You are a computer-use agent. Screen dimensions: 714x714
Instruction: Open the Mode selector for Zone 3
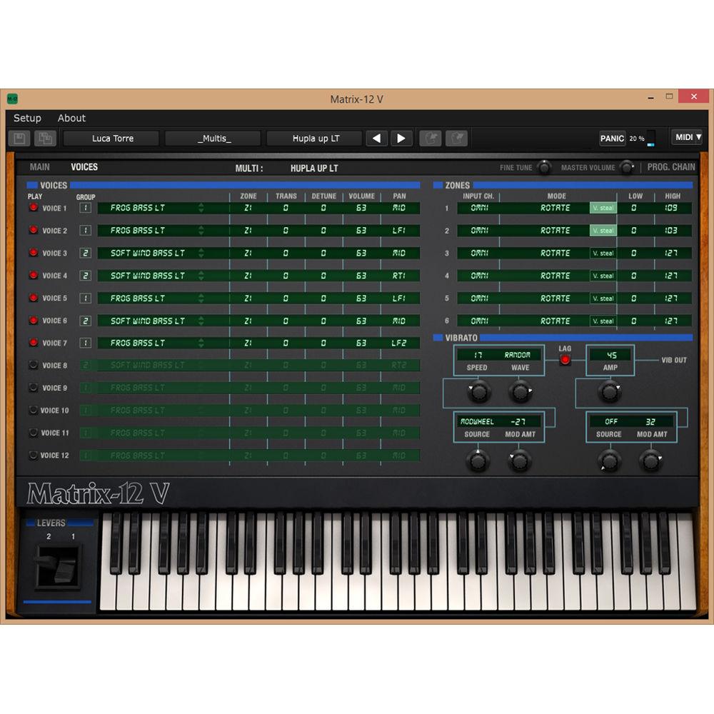556,253
